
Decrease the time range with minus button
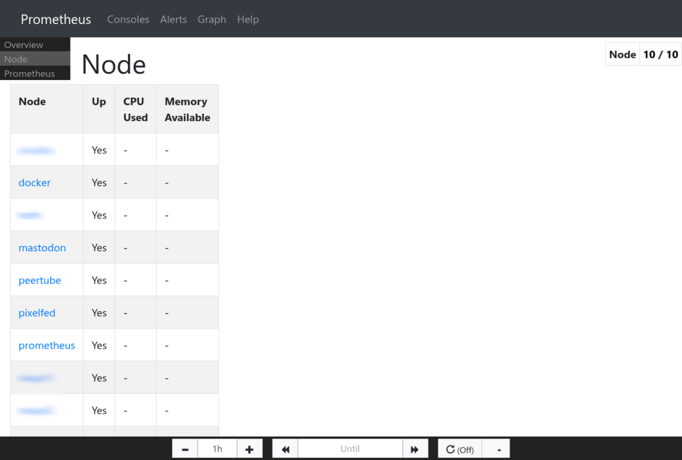click(x=185, y=449)
